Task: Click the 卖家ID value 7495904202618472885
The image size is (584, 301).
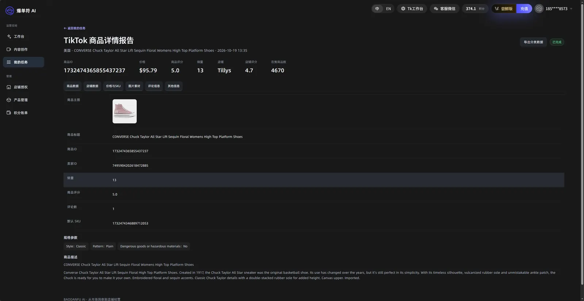Action: pyautogui.click(x=130, y=166)
